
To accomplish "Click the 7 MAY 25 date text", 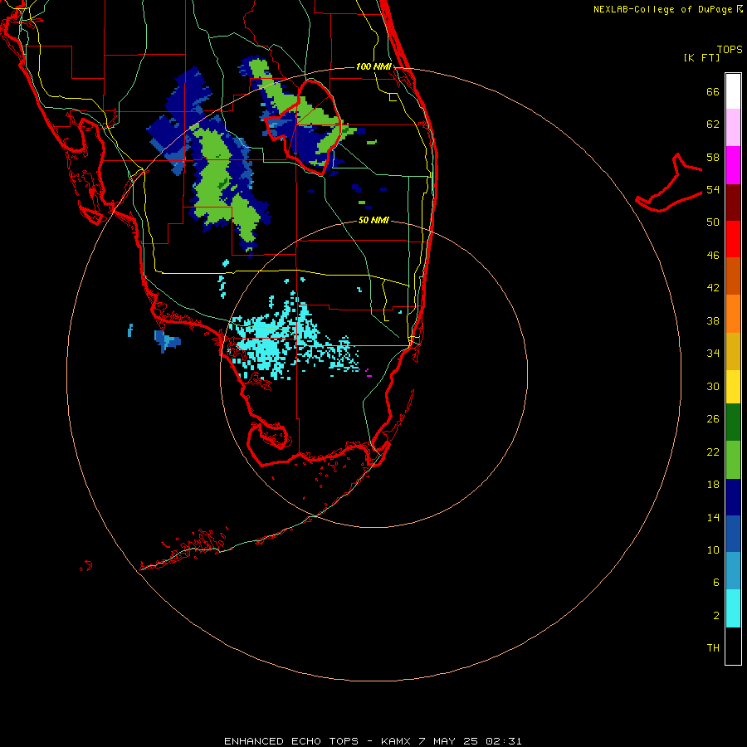I will pos(448,741).
